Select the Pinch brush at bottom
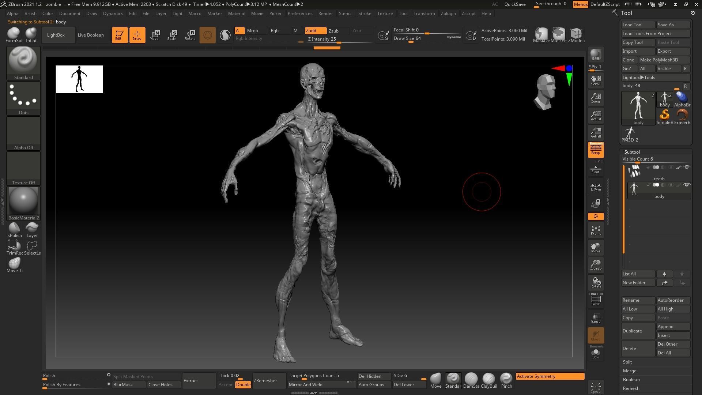Image resolution: width=702 pixels, height=395 pixels. click(506, 381)
